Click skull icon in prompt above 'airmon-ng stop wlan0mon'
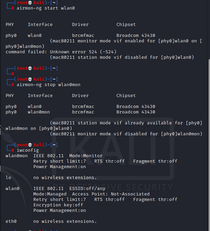The width and height of the screenshot is (210, 231). (x=30, y=79)
